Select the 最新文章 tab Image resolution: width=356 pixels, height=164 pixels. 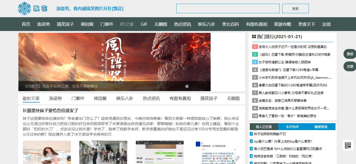pos(31,98)
